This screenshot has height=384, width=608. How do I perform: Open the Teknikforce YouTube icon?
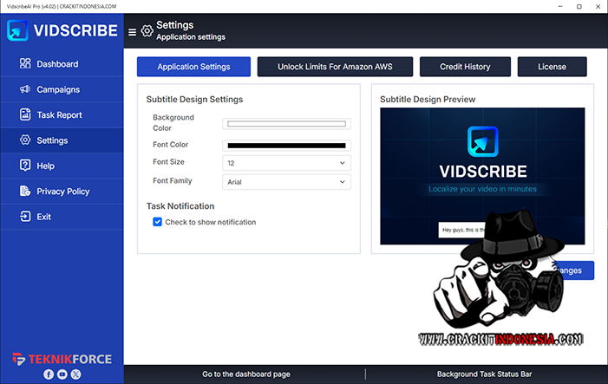click(x=62, y=374)
